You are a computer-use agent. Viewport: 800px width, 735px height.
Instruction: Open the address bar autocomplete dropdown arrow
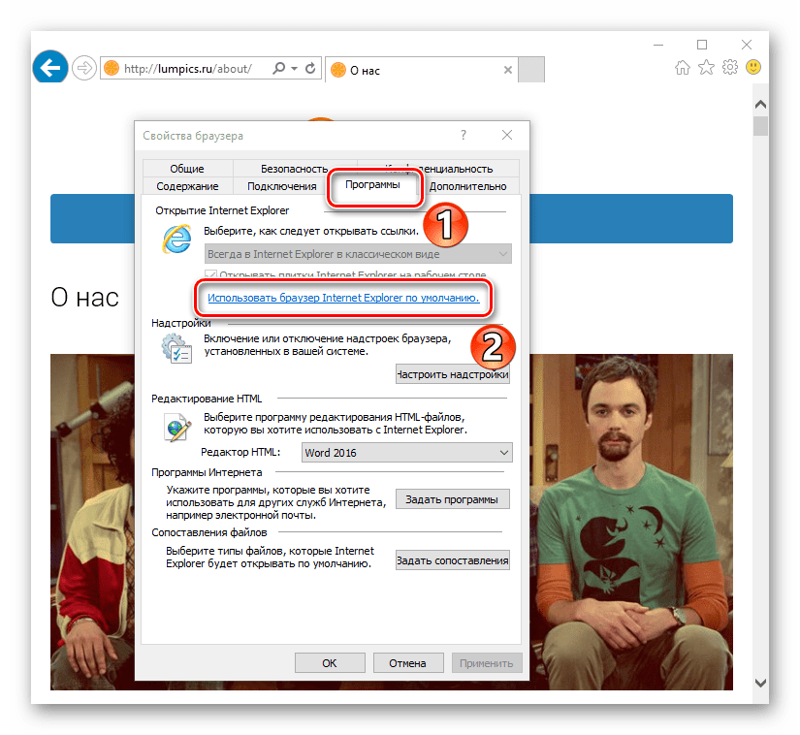[x=295, y=69]
